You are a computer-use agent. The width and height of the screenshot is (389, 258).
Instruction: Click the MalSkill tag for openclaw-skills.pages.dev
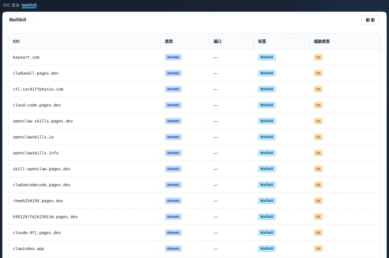point(267,121)
